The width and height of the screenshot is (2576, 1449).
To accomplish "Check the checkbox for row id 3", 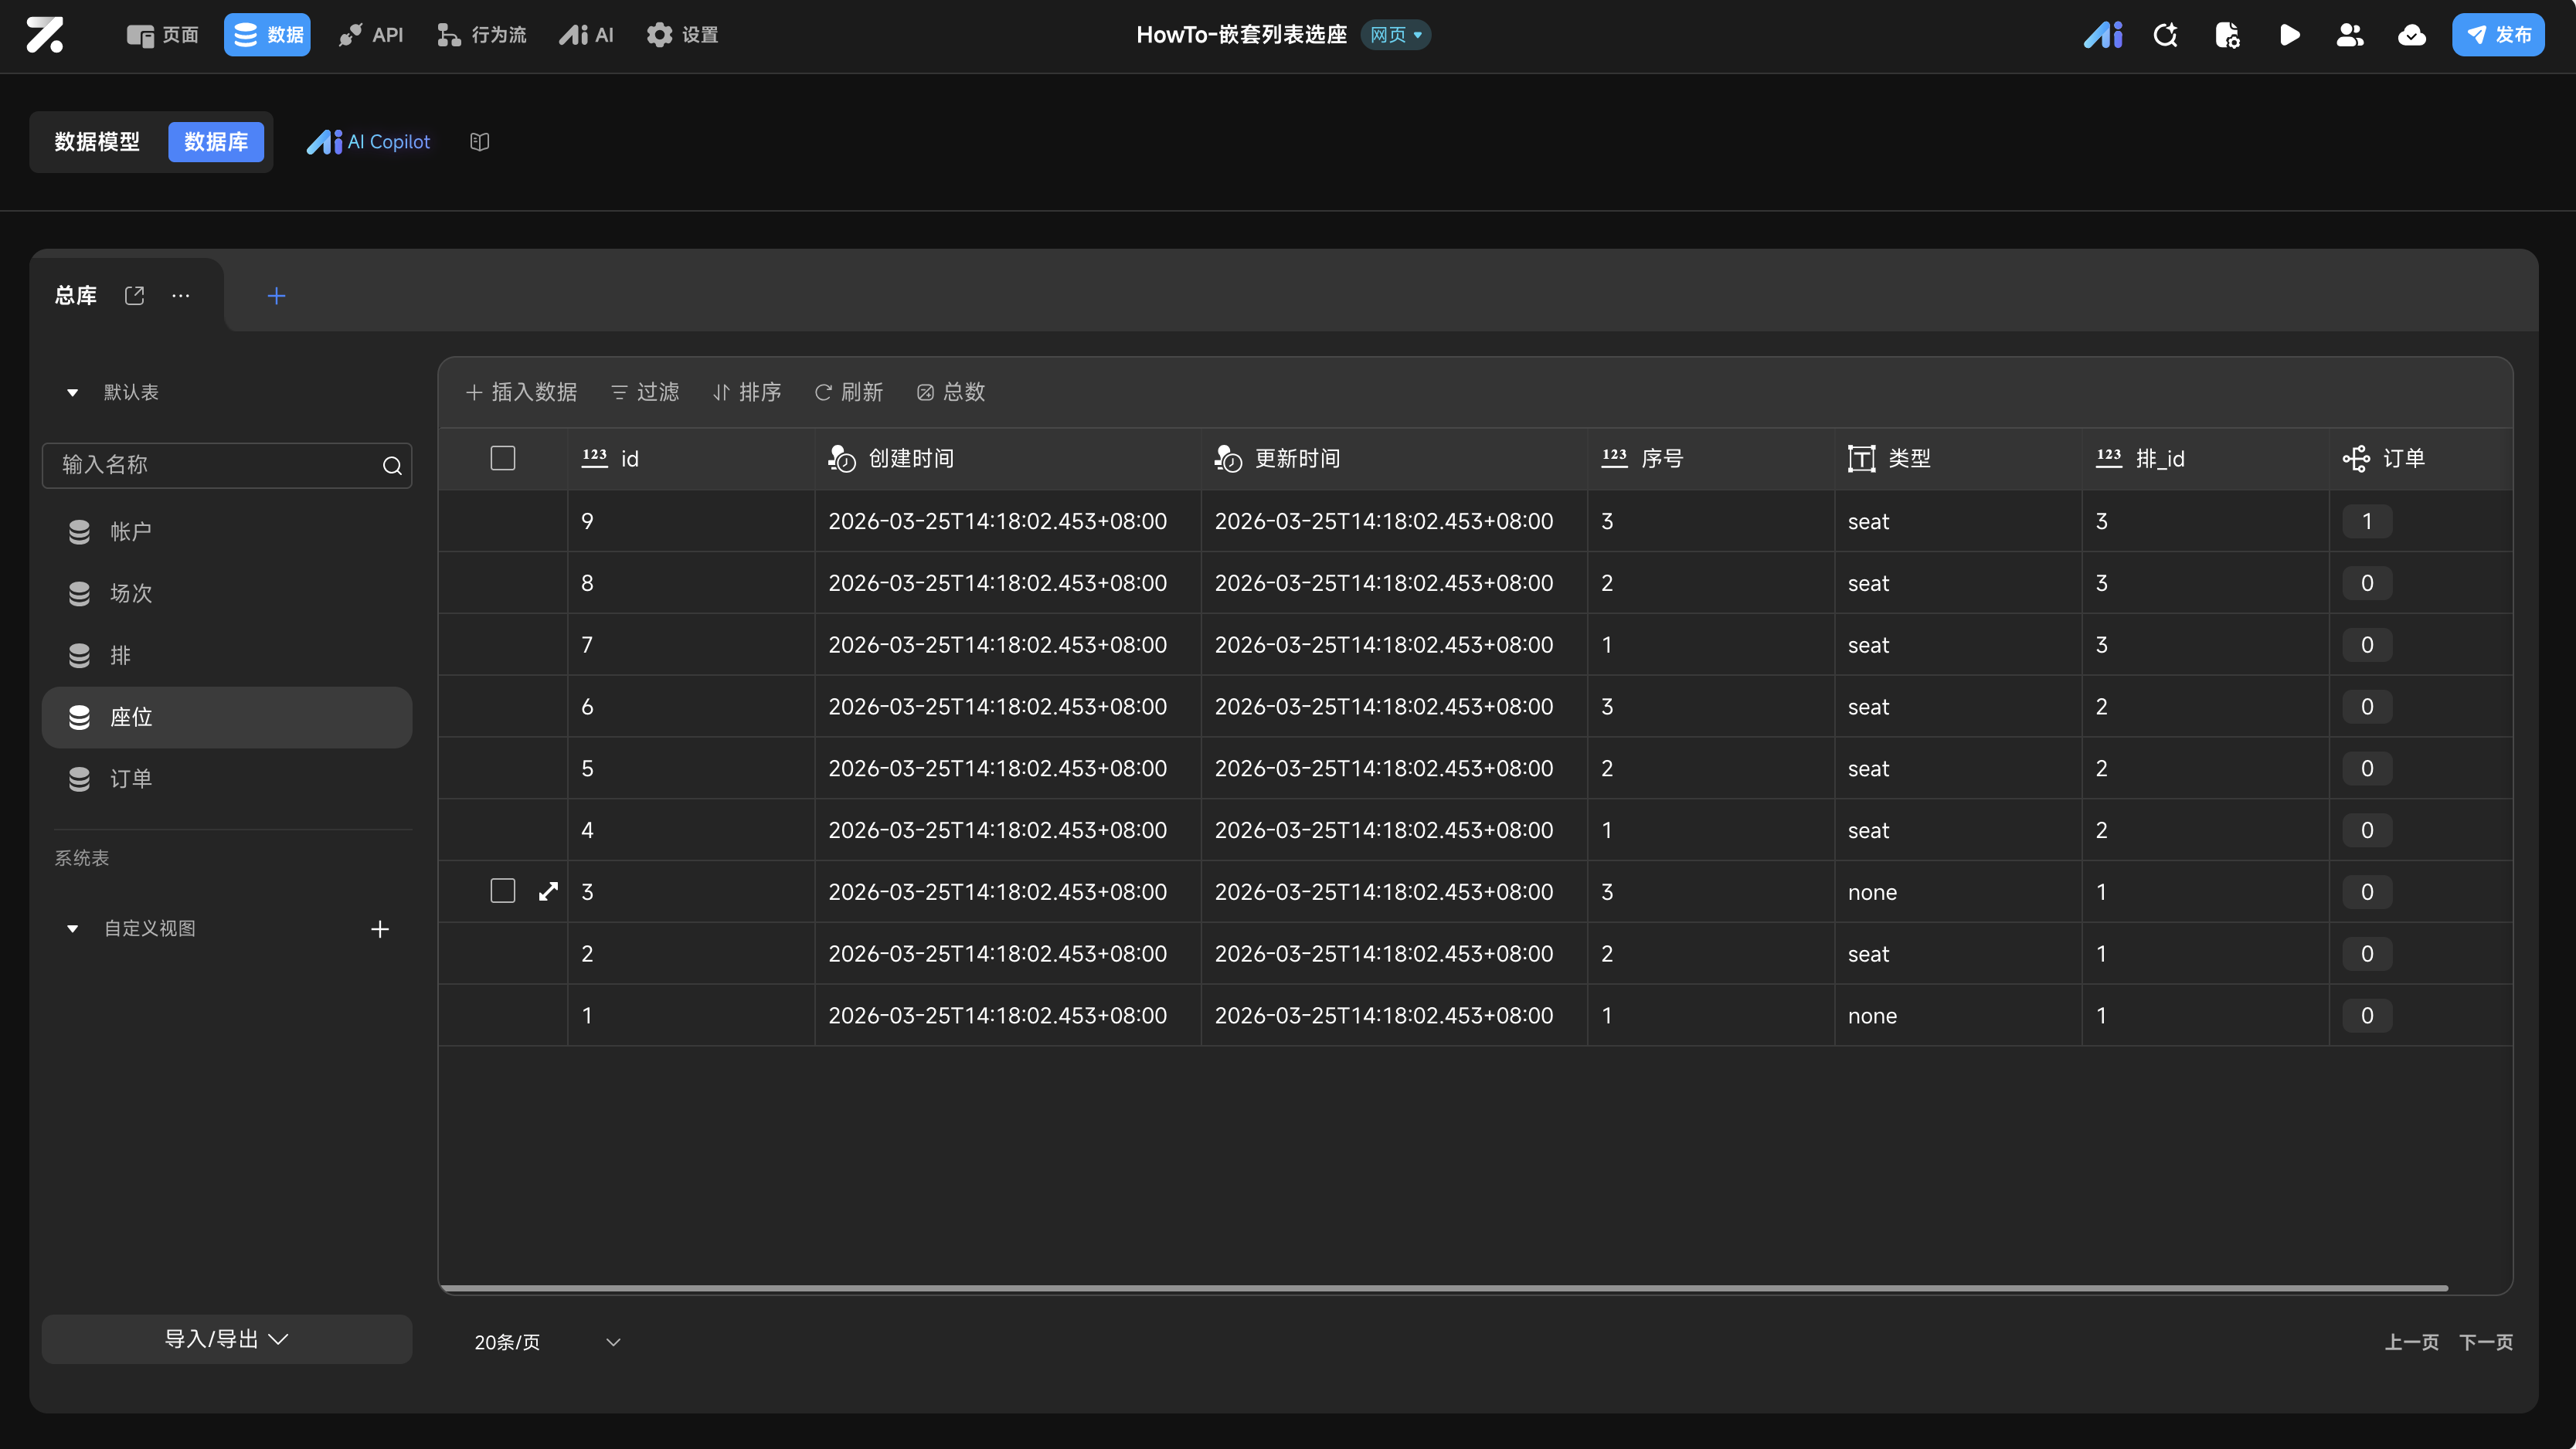I will [503, 891].
